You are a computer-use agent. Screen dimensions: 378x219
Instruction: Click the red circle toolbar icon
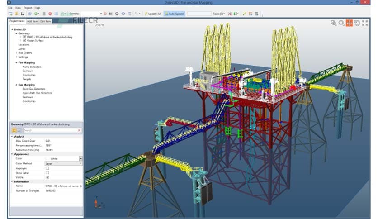pos(50,14)
